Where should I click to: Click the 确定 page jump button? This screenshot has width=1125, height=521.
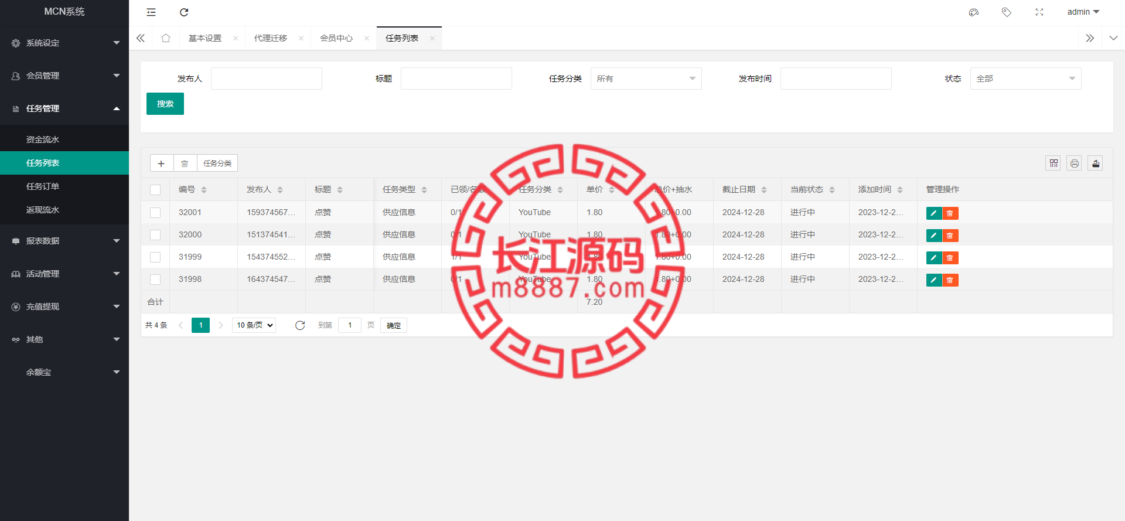click(394, 325)
